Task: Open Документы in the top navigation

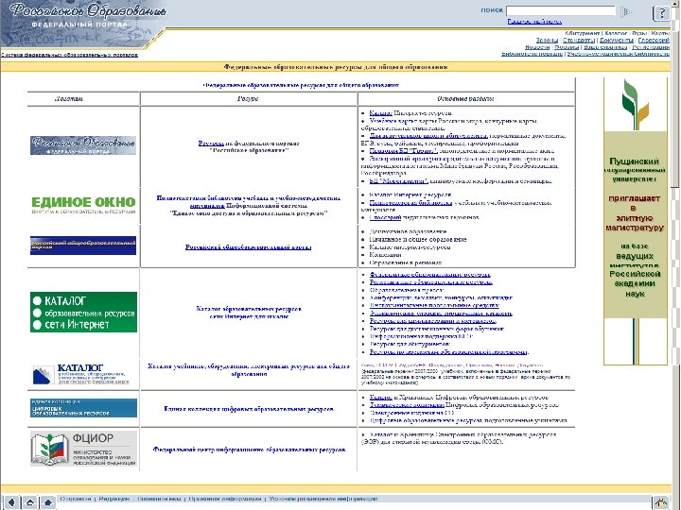Action: click(617, 41)
